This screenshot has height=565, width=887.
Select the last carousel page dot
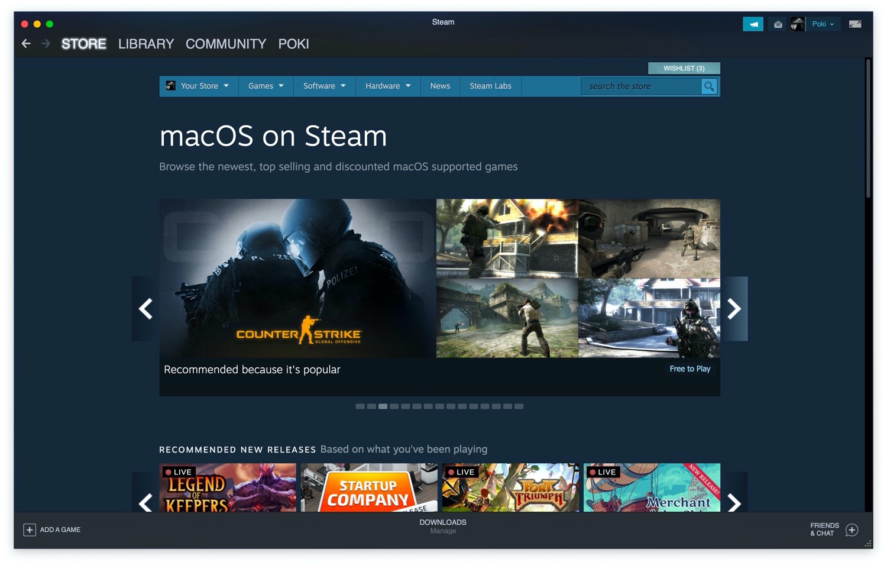coord(519,406)
